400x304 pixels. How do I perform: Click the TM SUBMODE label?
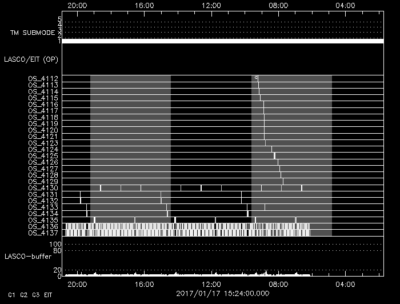pos(33,33)
